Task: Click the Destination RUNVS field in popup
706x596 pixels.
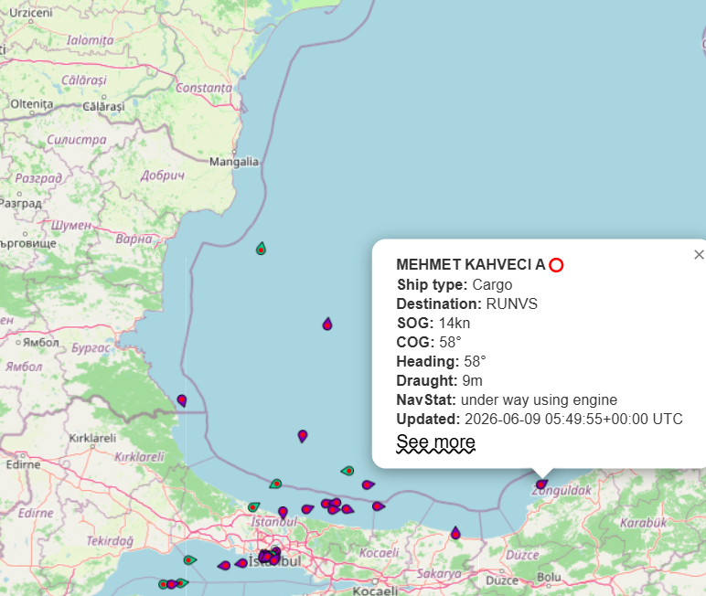Action: (x=467, y=303)
